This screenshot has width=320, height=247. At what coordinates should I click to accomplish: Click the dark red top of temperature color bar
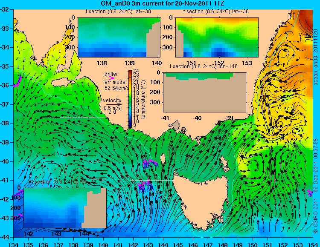(x=130, y=72)
